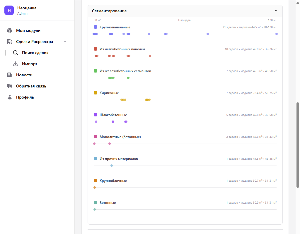
Task: Collapse the Сегментирование panel chevron
Action: [276, 11]
